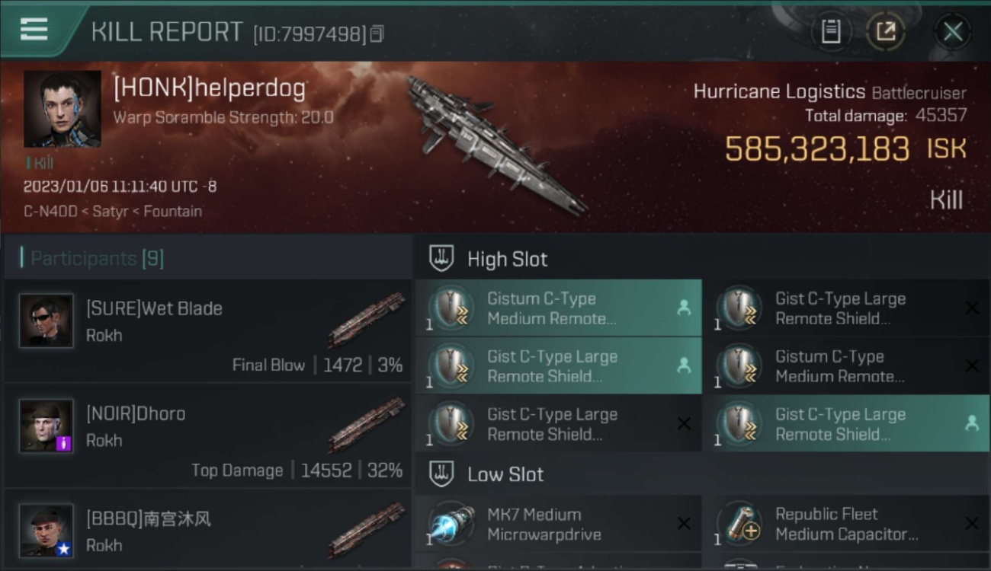Open Dhoro's pilot portrait
The width and height of the screenshot is (991, 571).
point(47,426)
